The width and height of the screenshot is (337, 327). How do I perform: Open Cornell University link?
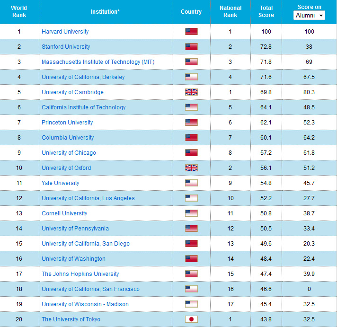[x=64, y=213]
